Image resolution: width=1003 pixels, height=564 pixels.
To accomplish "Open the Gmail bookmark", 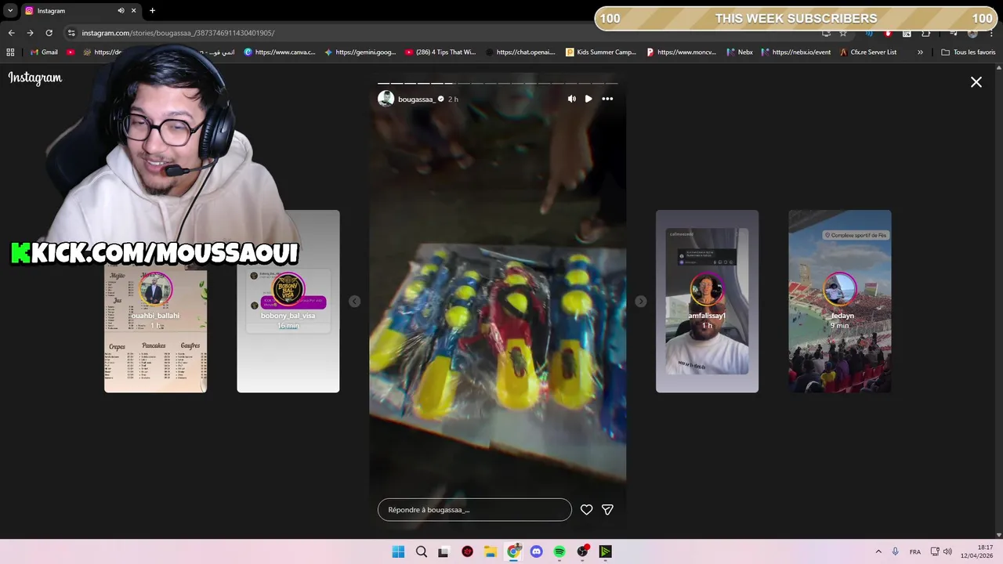I will [44, 52].
